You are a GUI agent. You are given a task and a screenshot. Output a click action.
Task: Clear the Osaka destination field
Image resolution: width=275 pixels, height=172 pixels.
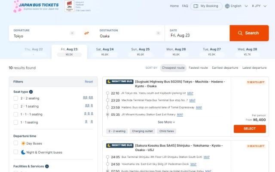(158, 33)
